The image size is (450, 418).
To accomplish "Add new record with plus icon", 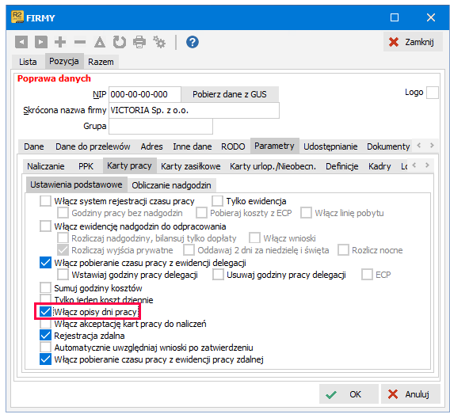I will tap(60, 42).
